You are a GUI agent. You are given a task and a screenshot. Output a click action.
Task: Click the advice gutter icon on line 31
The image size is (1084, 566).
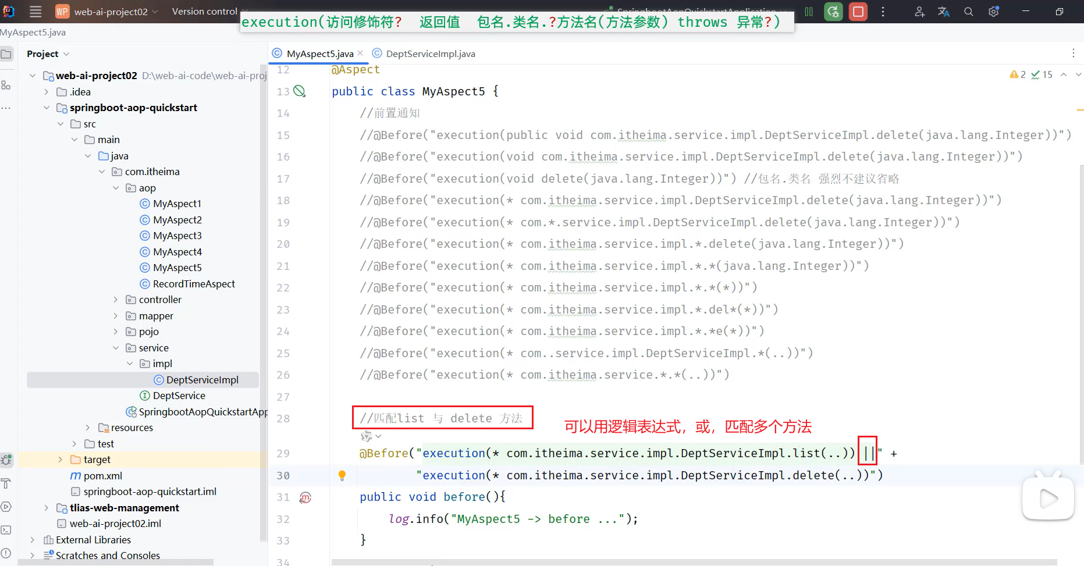click(x=305, y=497)
